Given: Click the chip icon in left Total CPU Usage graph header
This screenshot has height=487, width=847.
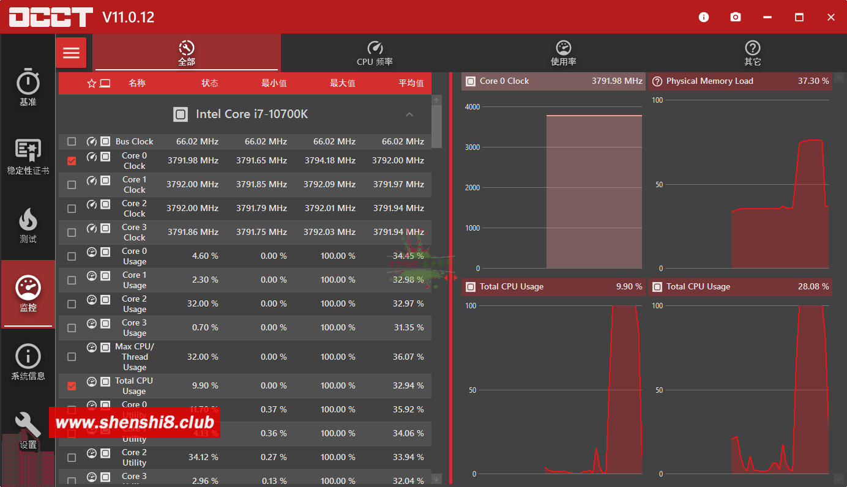Looking at the screenshot, I should click(471, 286).
